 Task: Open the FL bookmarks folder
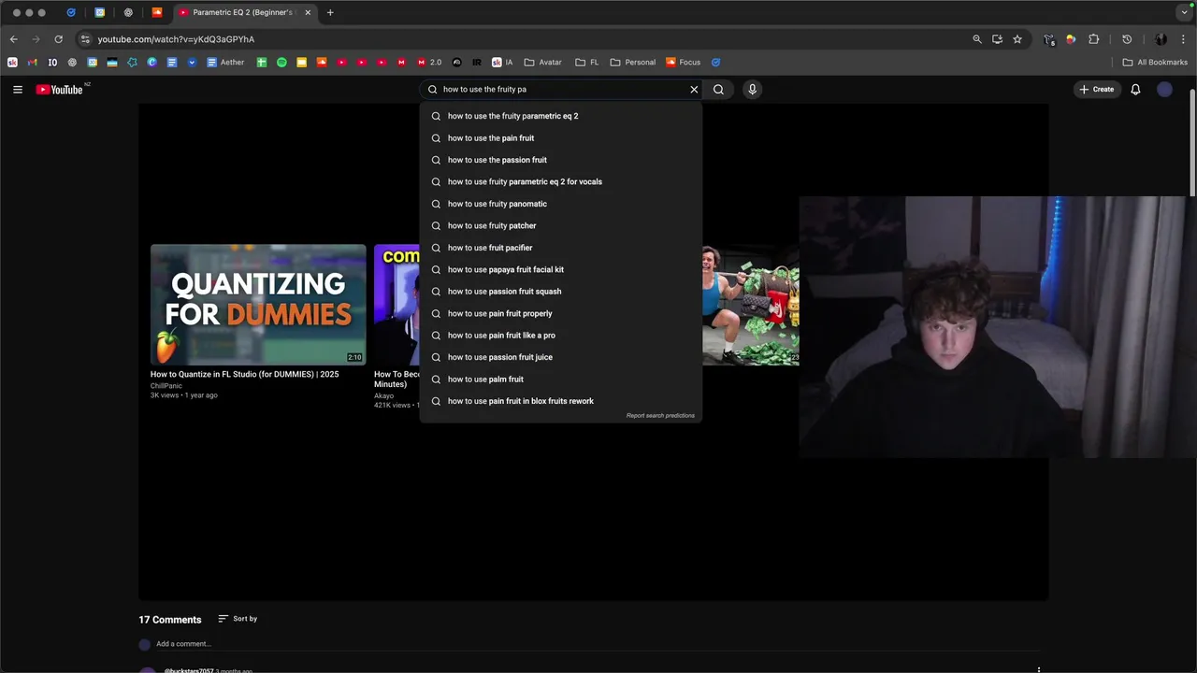[587, 63]
